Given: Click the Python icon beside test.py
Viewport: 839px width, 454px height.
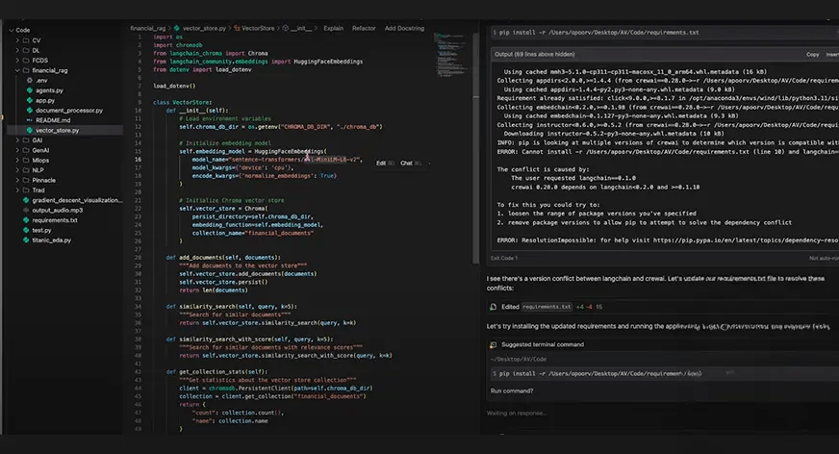Looking at the screenshot, I should (x=26, y=230).
